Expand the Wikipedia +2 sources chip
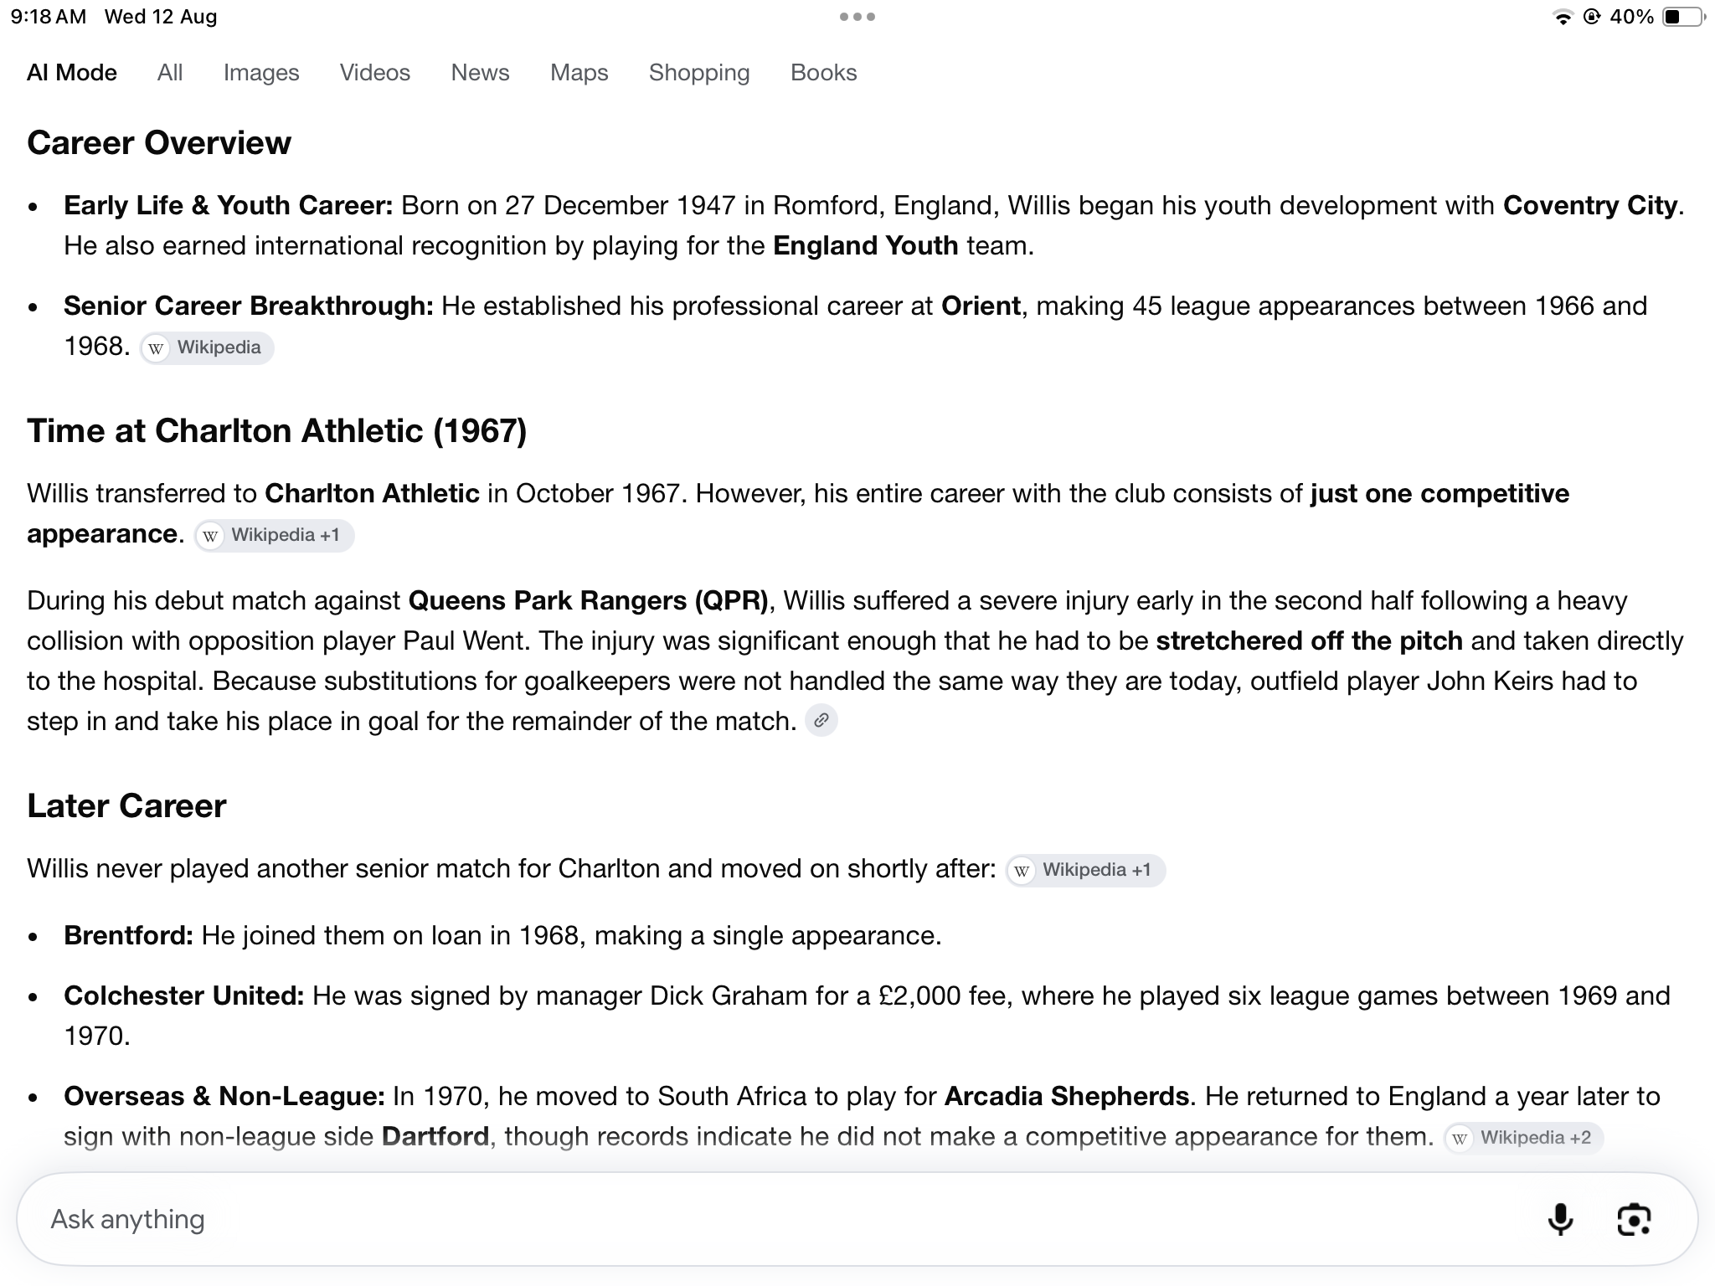Viewport: 1715px width, 1286px height. point(1524,1138)
